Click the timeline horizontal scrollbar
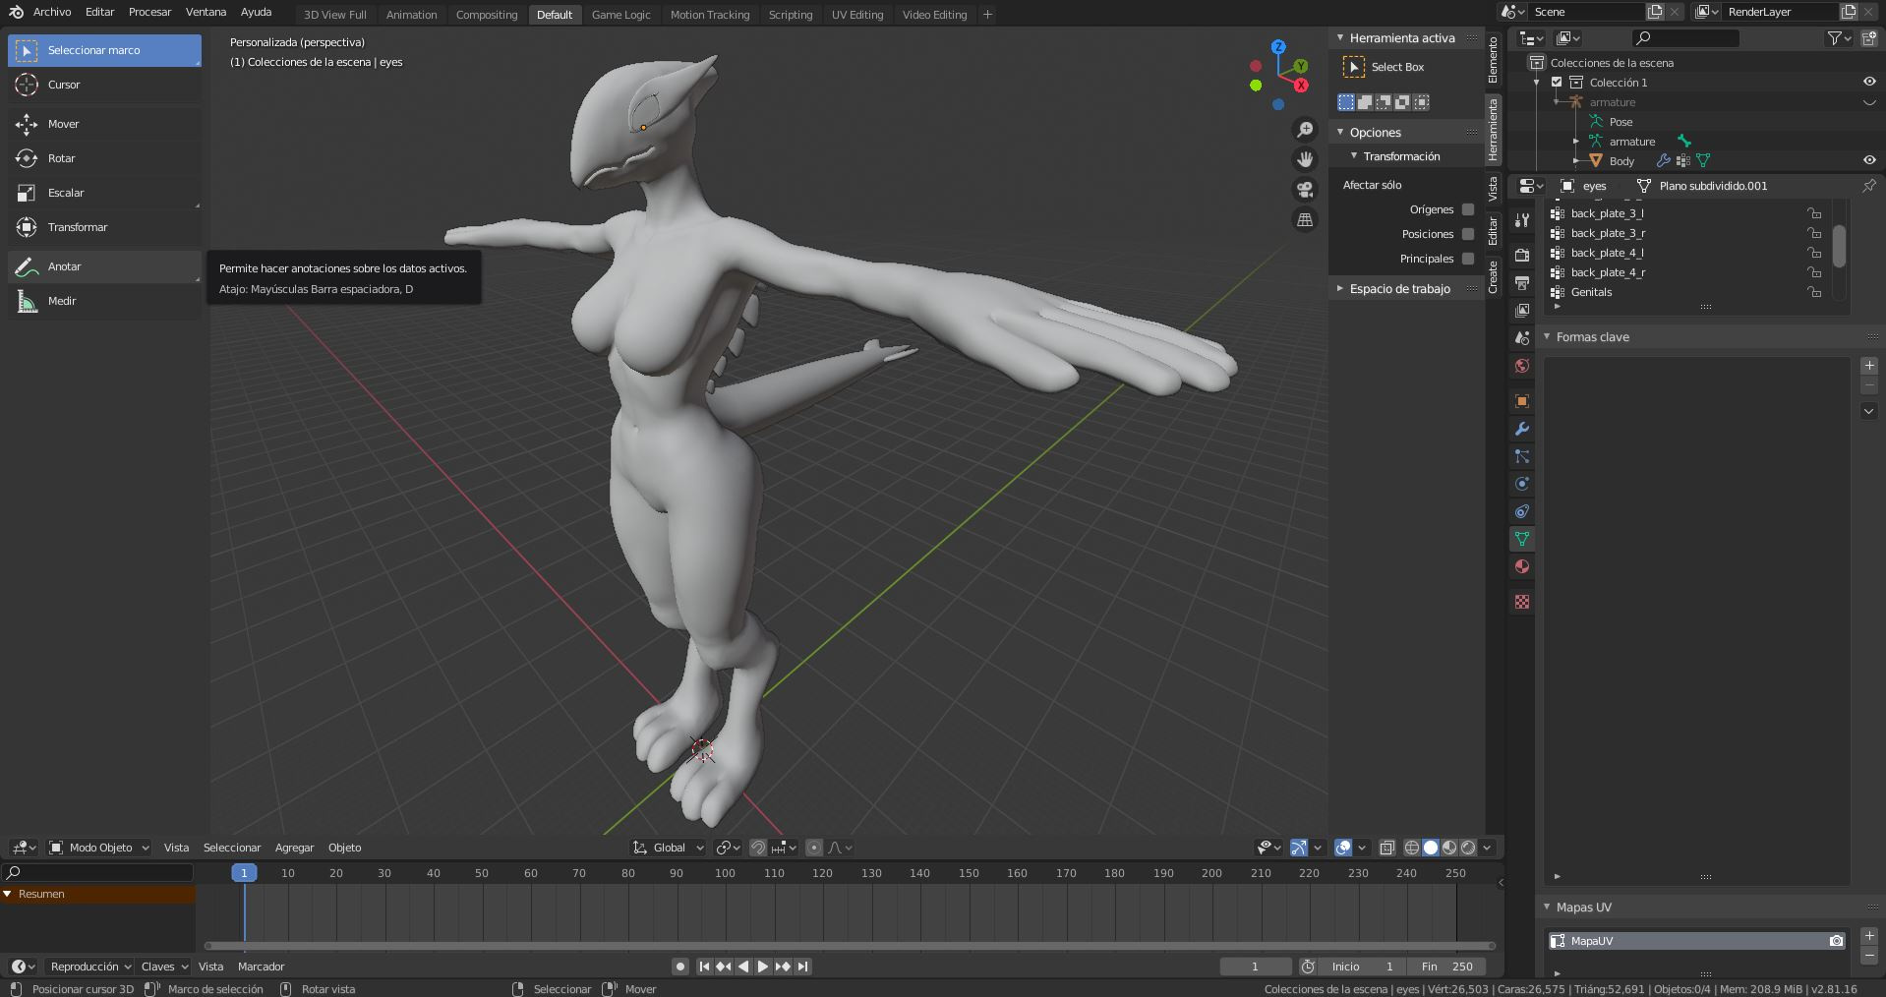The image size is (1886, 997). pos(851,946)
